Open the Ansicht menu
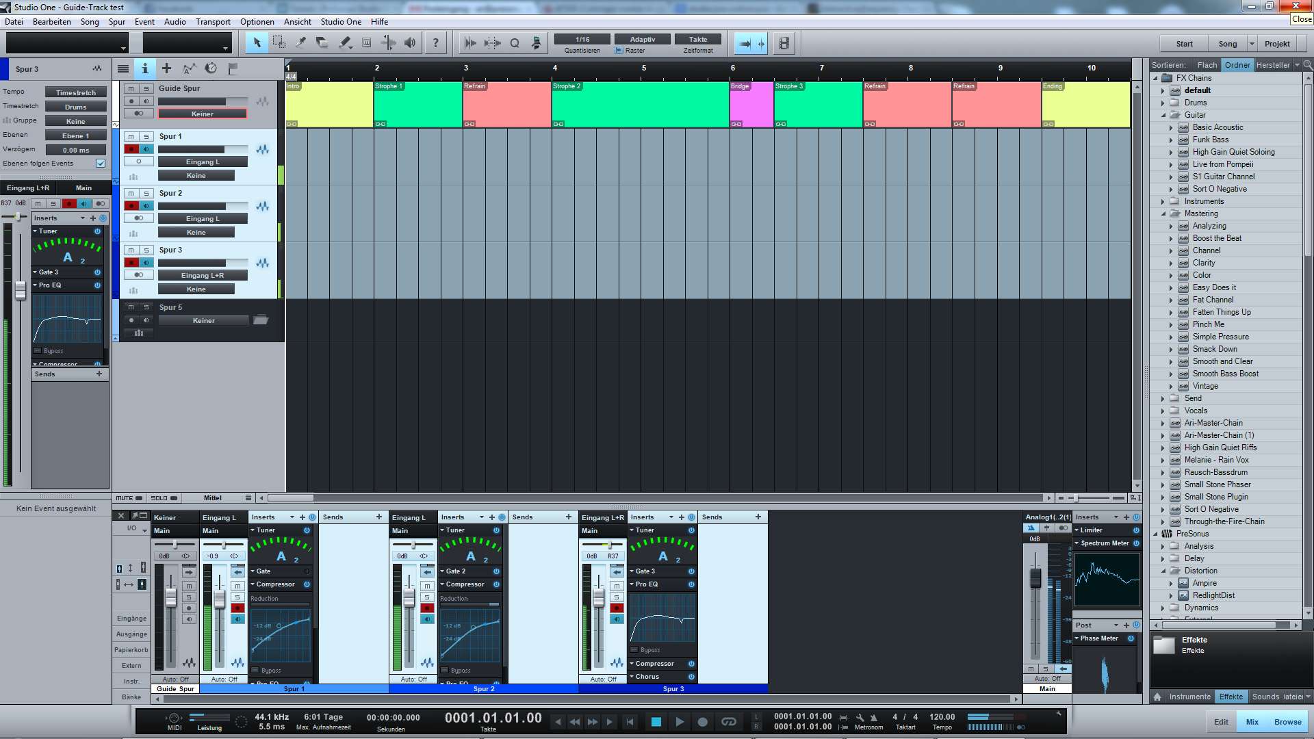1314x739 pixels. click(298, 22)
